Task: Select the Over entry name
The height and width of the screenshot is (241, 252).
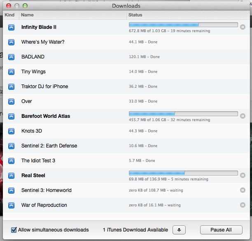Action: tap(26, 101)
